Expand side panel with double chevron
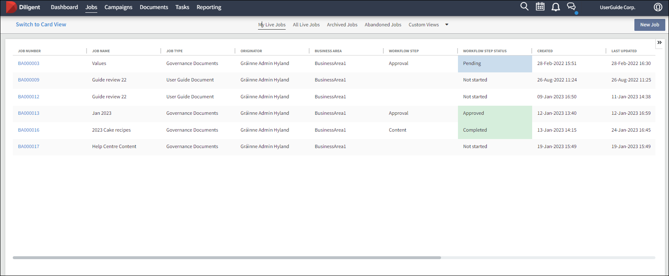This screenshot has width=669, height=276. (660, 43)
